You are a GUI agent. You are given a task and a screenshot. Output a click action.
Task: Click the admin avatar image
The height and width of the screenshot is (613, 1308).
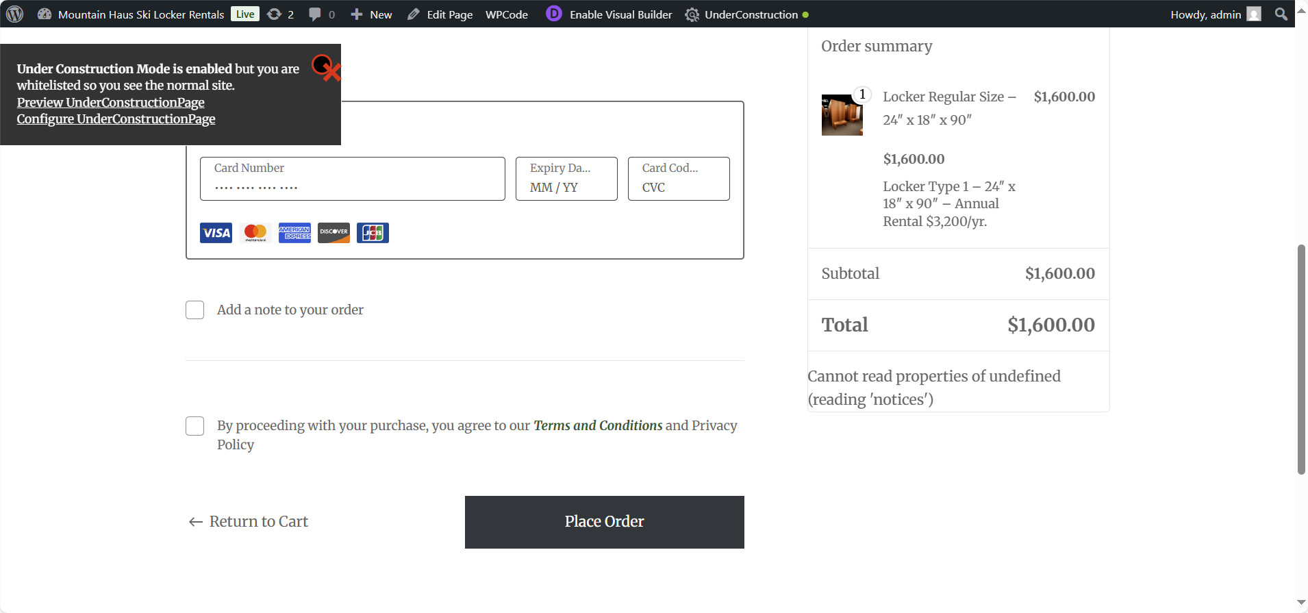1254,14
